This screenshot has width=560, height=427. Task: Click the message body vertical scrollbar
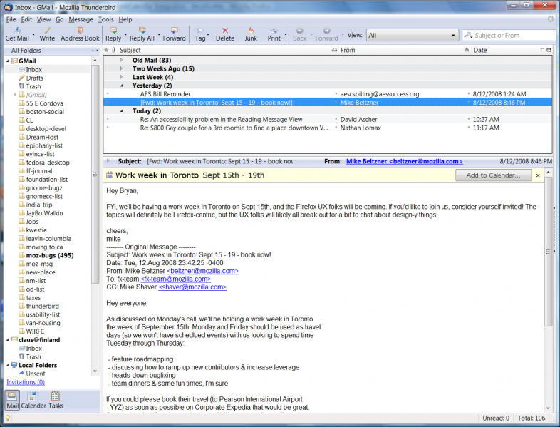[x=548, y=252]
